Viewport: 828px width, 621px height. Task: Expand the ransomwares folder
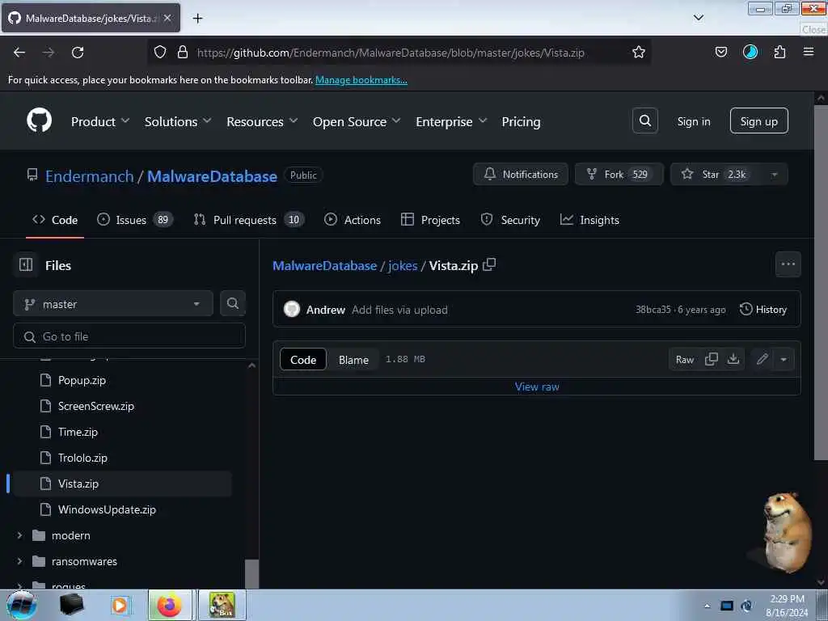click(x=19, y=561)
